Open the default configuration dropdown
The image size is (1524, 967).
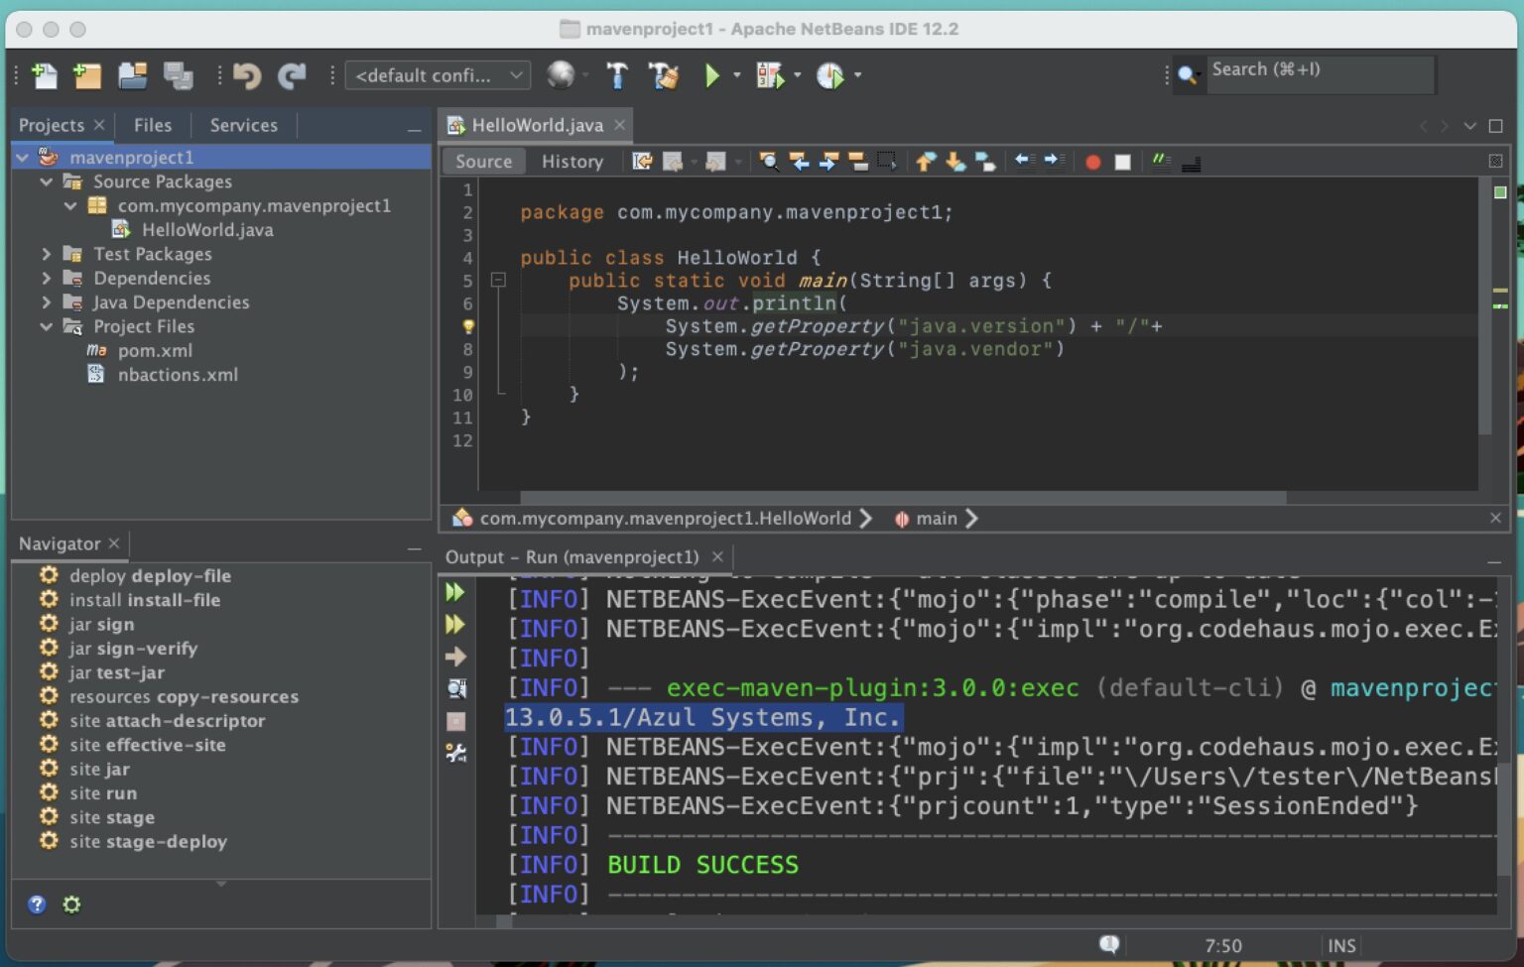coord(437,75)
